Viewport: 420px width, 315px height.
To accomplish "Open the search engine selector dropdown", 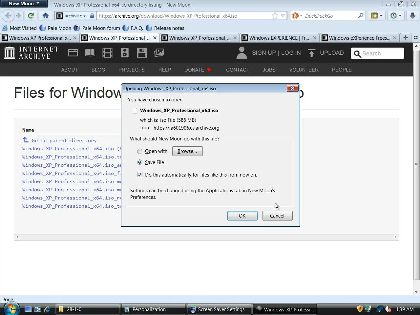I will (297, 16).
